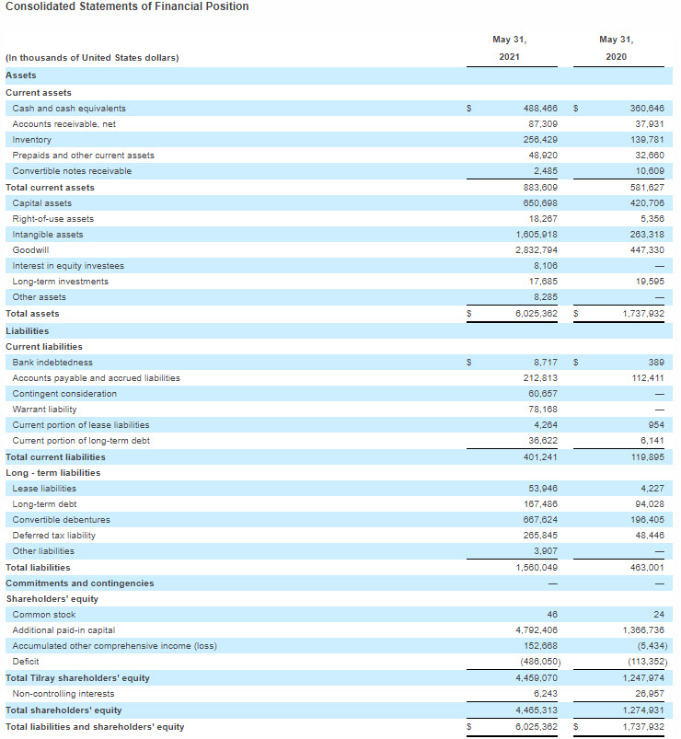Viewport: 681px width, 739px height.
Task: Select the May 31, 2021 column header
Action: [x=509, y=49]
